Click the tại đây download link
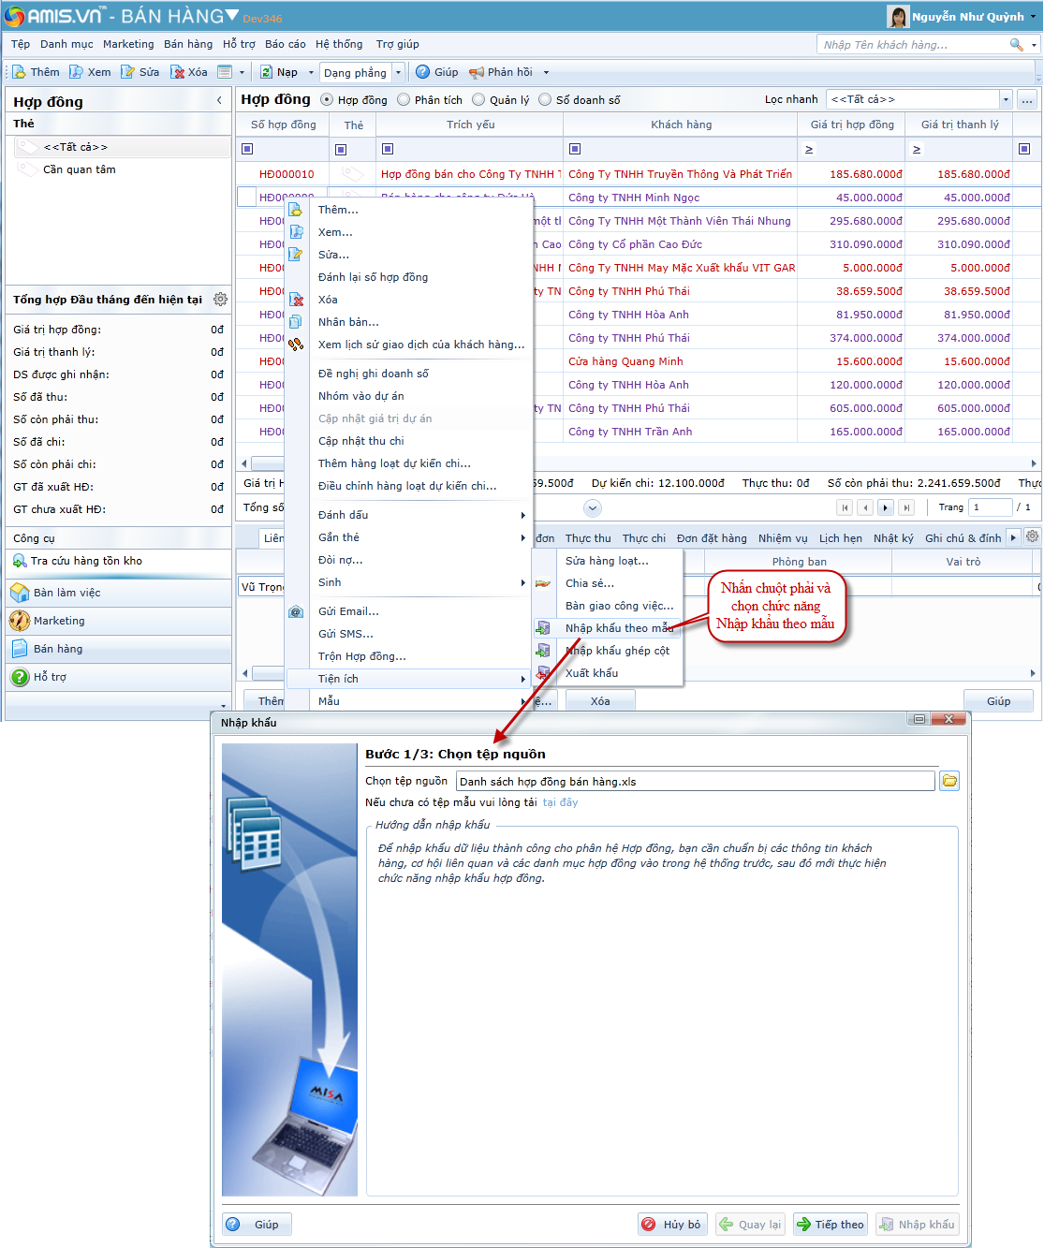Screen dimensions: 1044x1248 [x=560, y=802]
